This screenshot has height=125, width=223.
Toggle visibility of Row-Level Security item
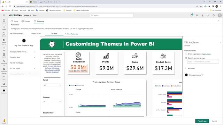click(29, 74)
